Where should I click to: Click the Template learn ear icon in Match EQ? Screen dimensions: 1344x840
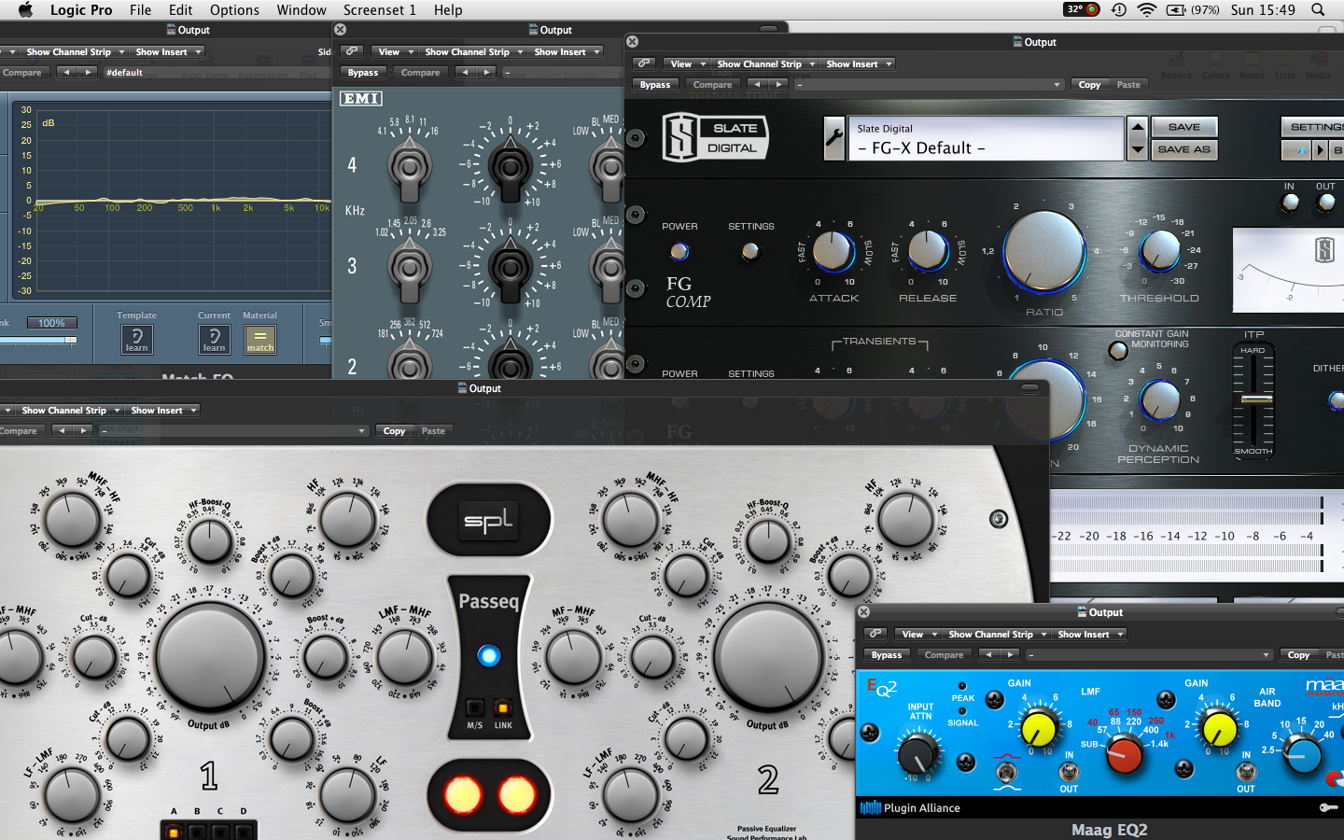(136, 339)
